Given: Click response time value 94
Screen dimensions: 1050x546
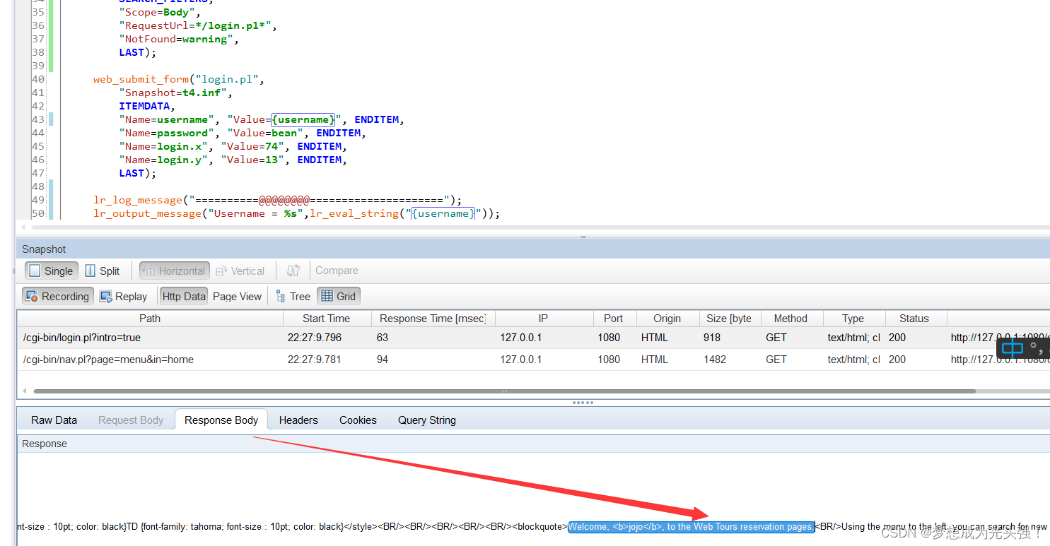Looking at the screenshot, I should pyautogui.click(x=383, y=360).
